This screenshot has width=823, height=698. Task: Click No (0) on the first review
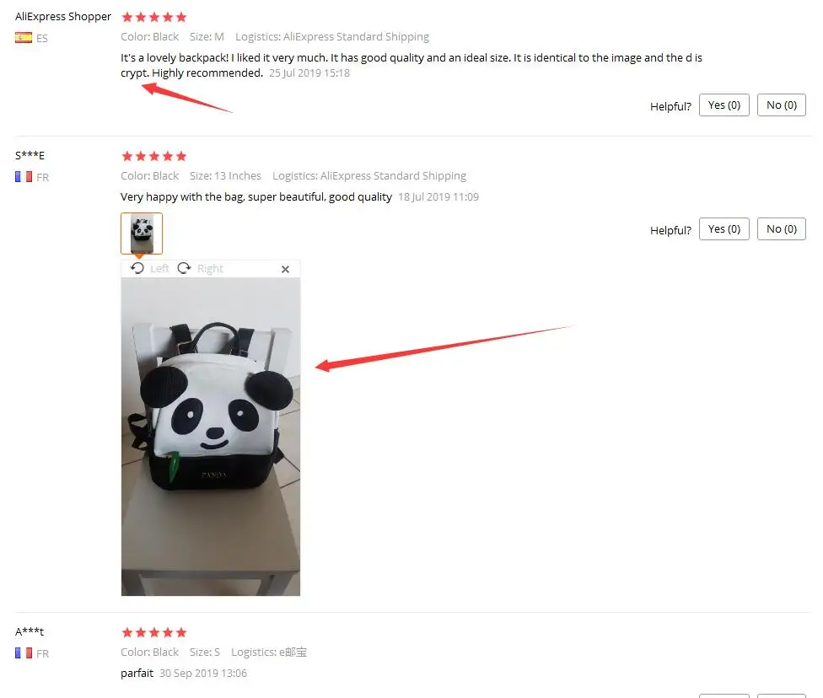point(781,105)
